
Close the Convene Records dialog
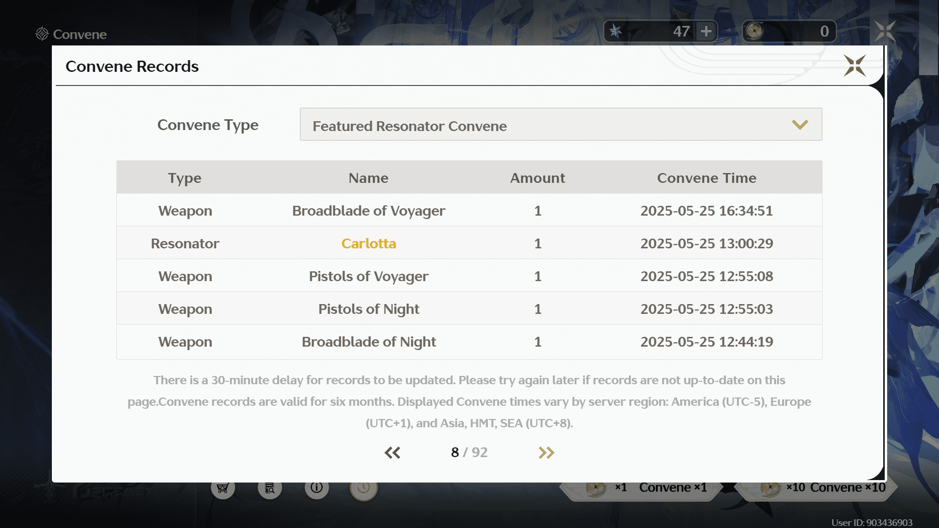pos(854,66)
